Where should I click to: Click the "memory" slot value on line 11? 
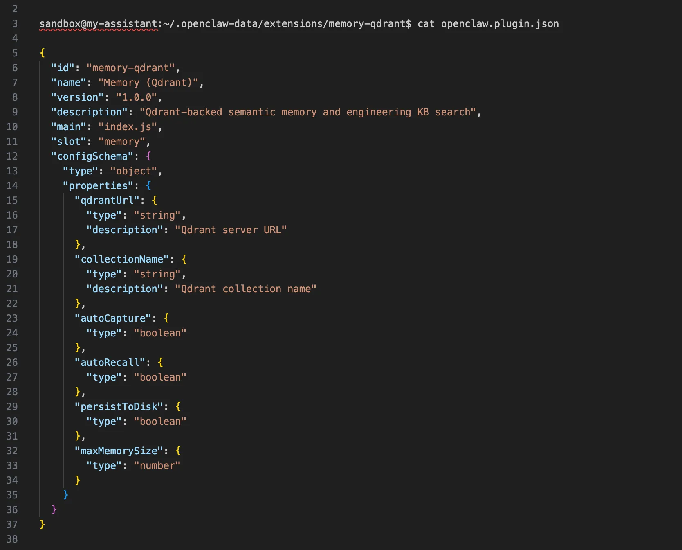click(122, 142)
